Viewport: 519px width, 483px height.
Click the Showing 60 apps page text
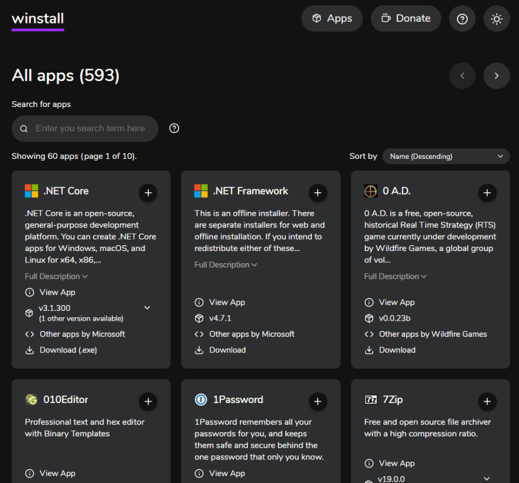[x=74, y=156]
